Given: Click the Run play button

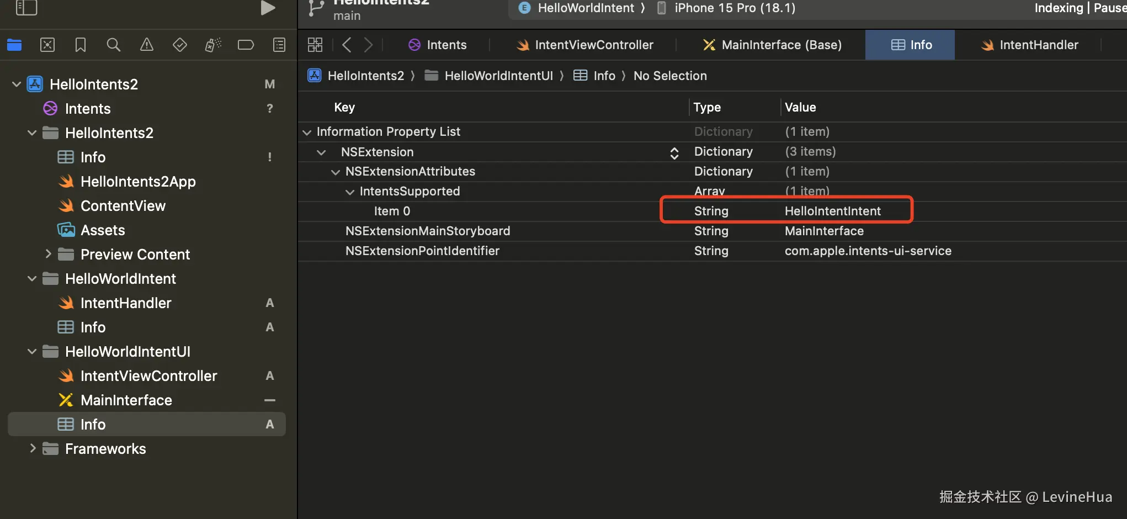Looking at the screenshot, I should (x=268, y=8).
